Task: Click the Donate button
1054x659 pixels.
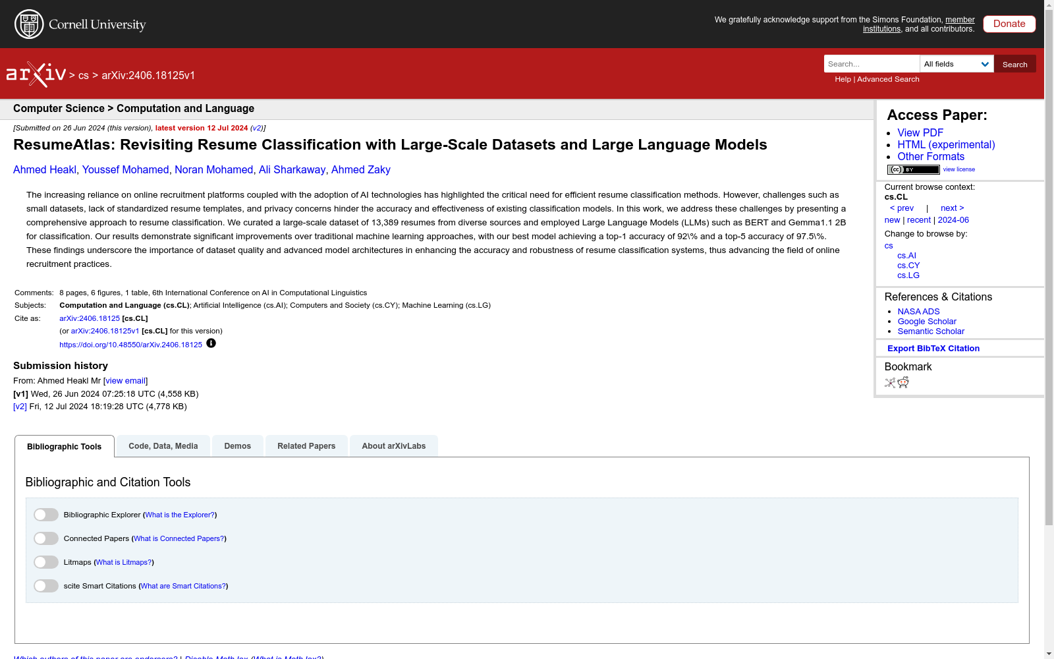Action: click(1009, 24)
